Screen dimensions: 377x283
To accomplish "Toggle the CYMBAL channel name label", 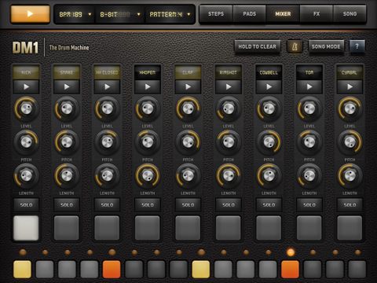I will point(350,72).
